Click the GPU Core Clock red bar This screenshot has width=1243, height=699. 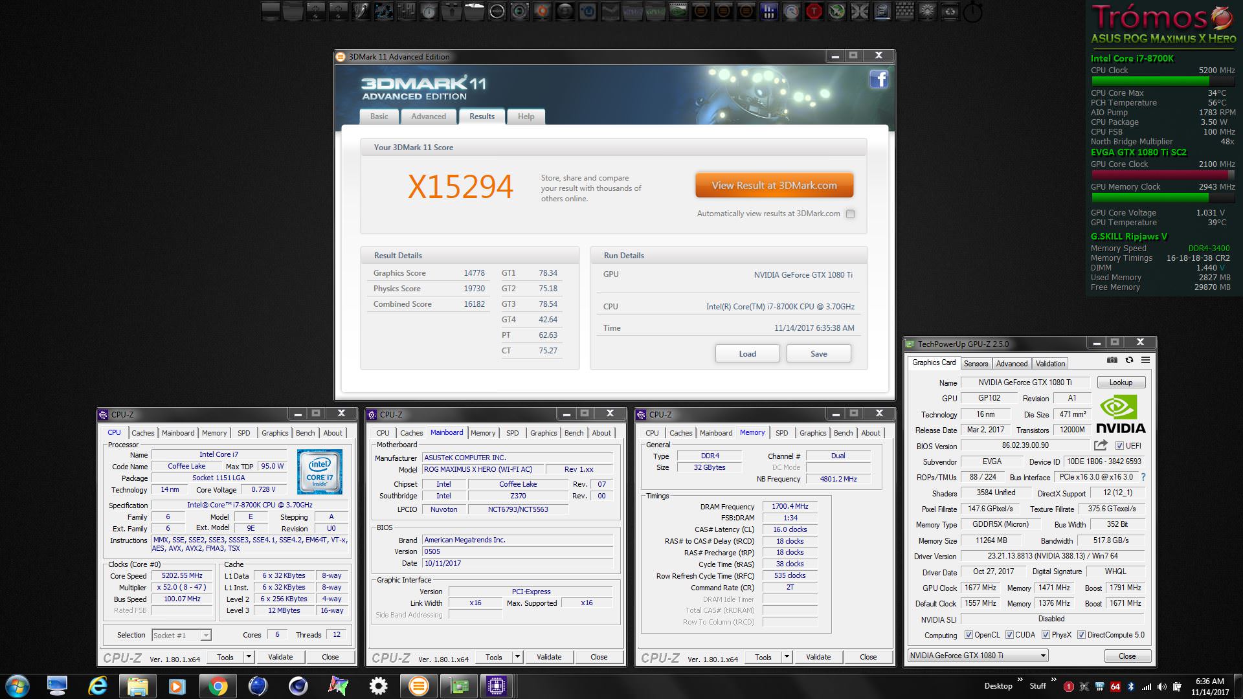click(1163, 175)
